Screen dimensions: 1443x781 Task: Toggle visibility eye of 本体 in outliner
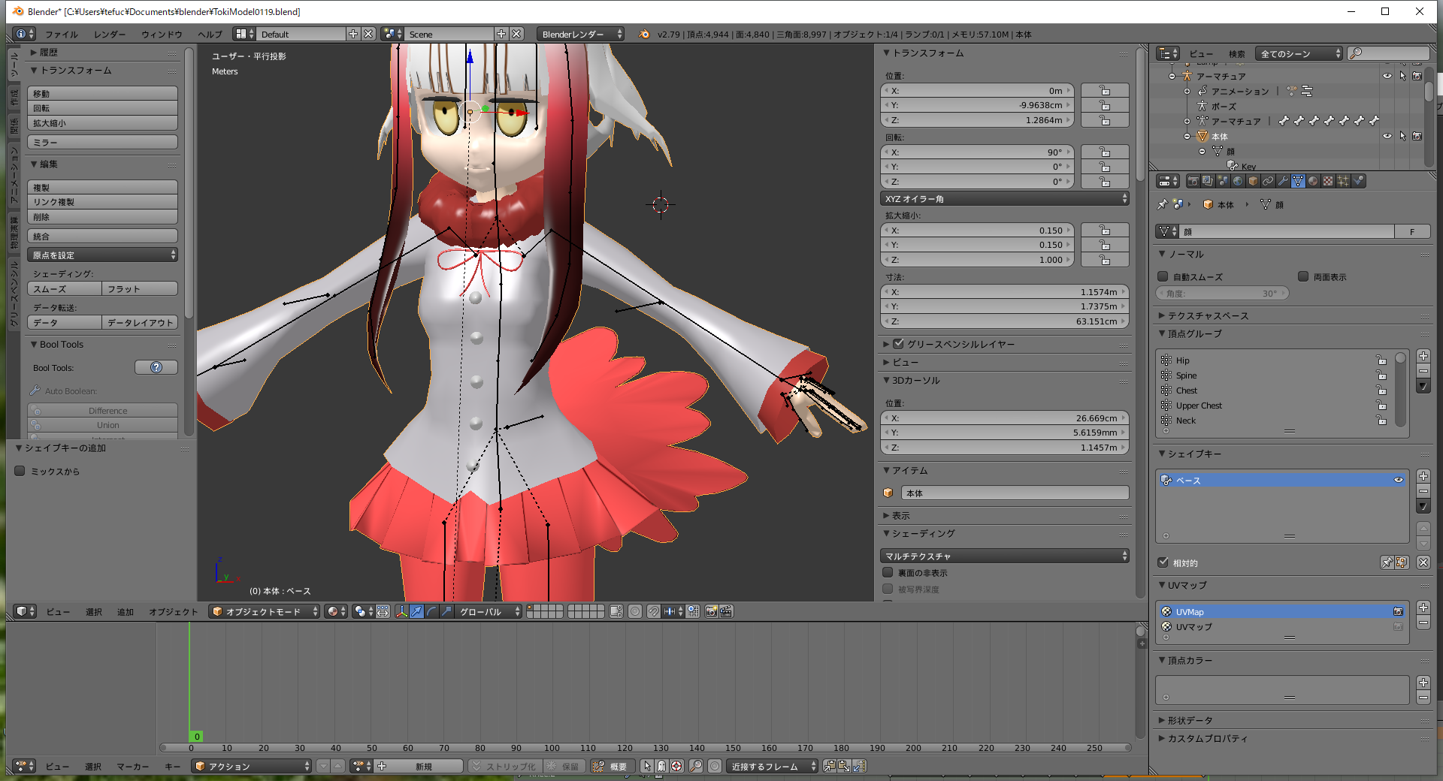(1387, 136)
